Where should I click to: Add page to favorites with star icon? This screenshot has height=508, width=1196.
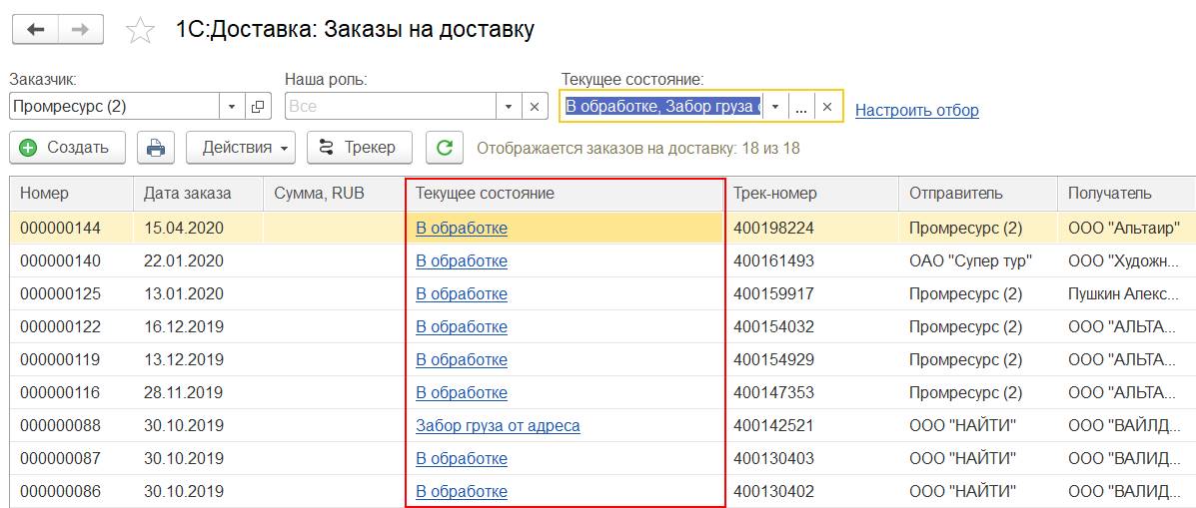(x=140, y=31)
